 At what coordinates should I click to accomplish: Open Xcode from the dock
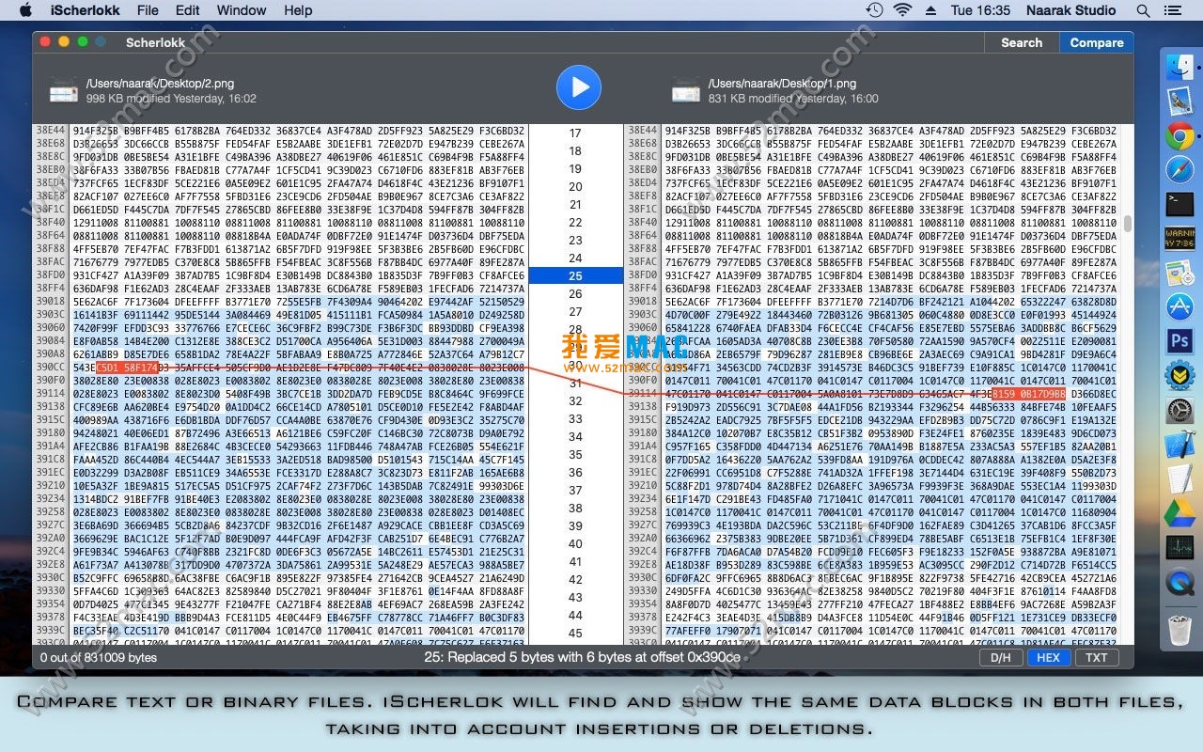coord(1180,444)
